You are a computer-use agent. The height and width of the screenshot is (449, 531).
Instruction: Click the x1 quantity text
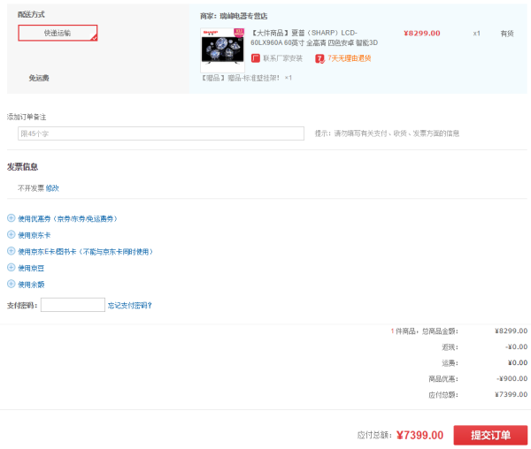click(x=476, y=33)
